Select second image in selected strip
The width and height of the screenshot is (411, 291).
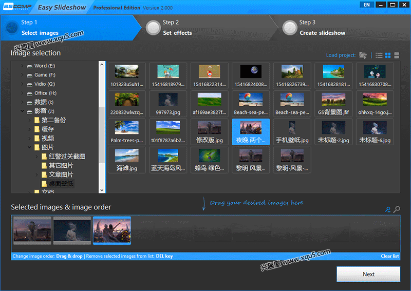click(72, 230)
